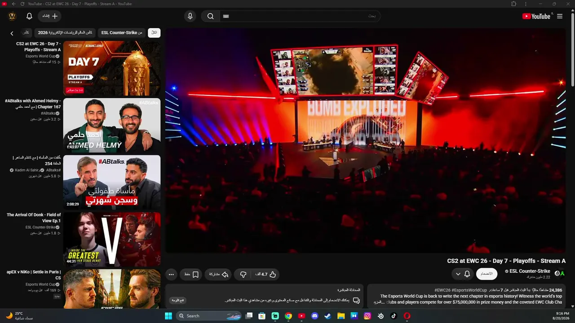575x323 pixels.
Task: Click the main video player
Action: (366, 141)
